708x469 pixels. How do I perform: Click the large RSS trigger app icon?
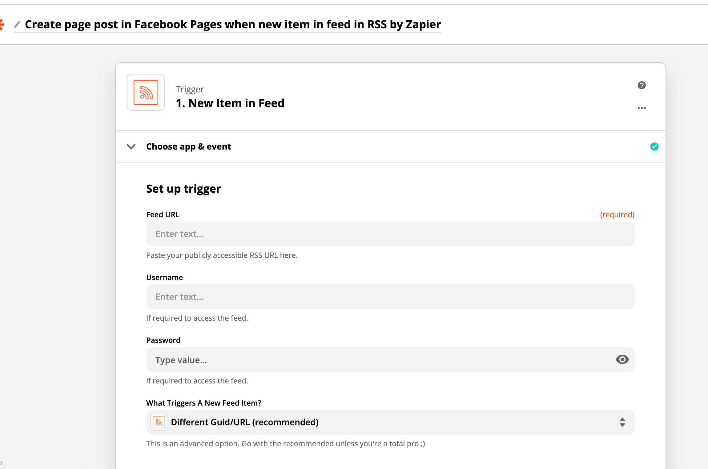pyautogui.click(x=146, y=92)
